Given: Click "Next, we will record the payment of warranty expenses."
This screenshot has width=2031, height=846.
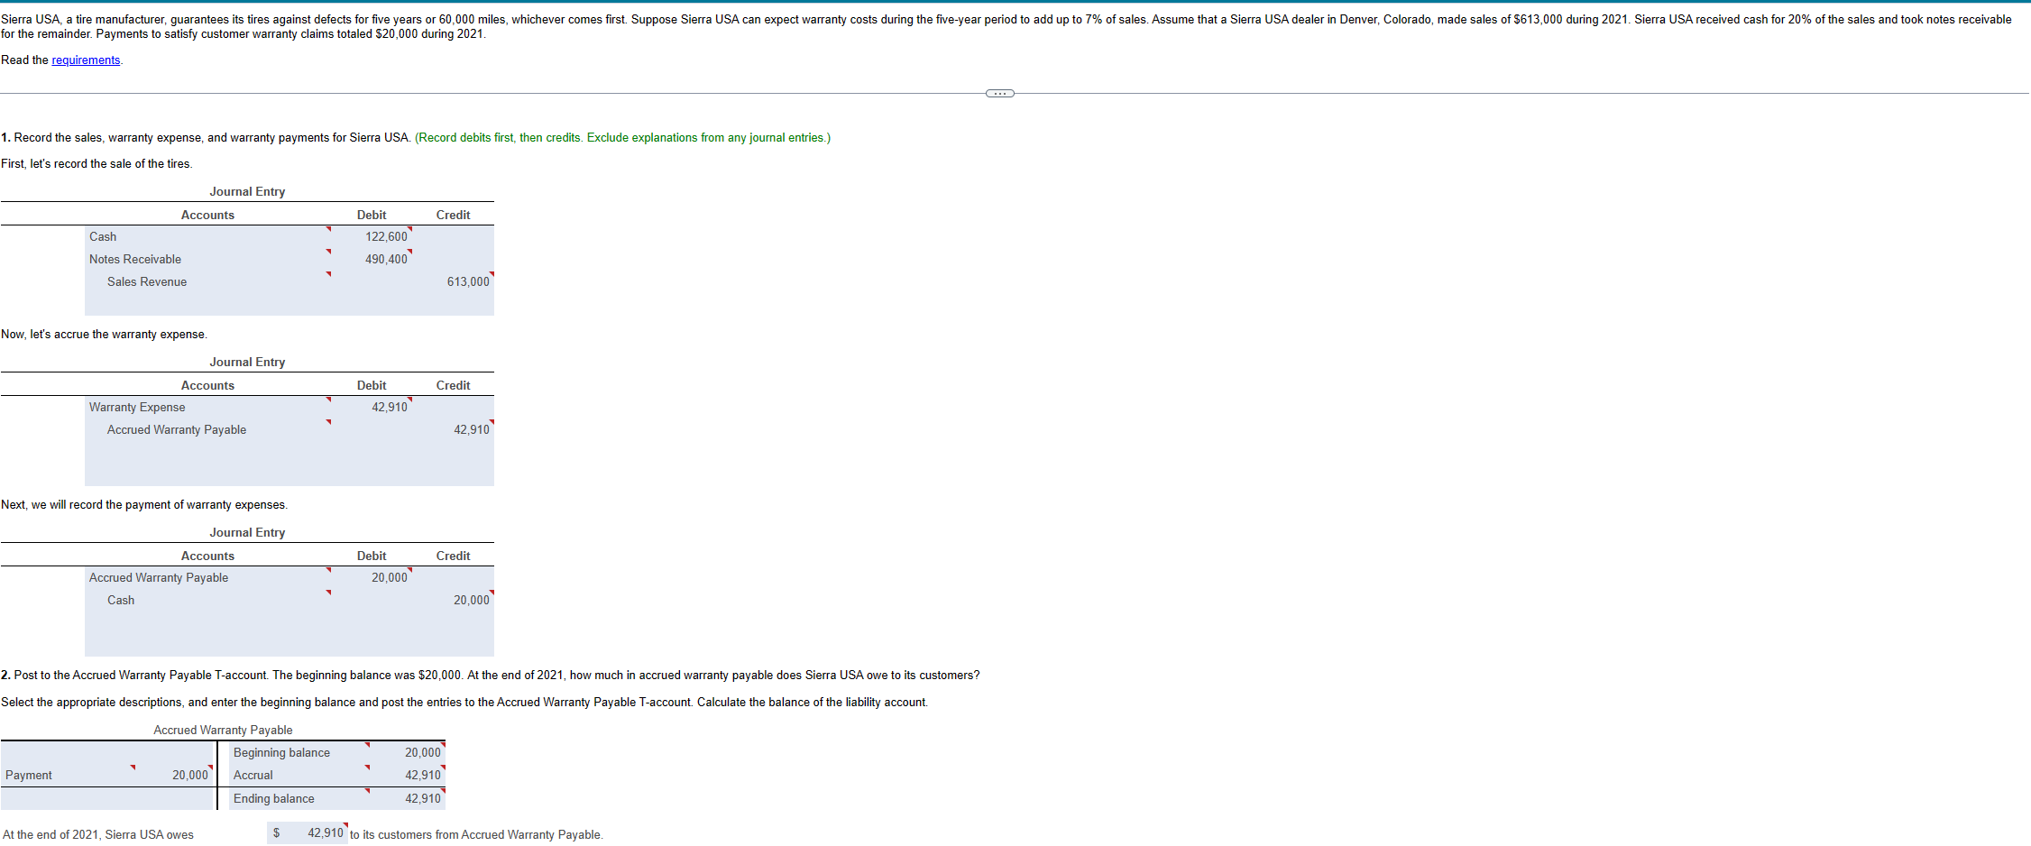Looking at the screenshot, I should tap(144, 504).
